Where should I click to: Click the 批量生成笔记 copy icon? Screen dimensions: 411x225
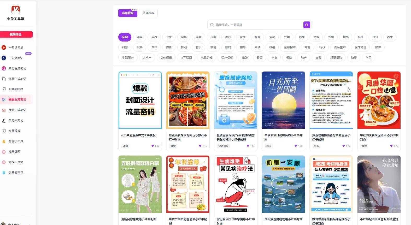pyautogui.click(x=4, y=79)
